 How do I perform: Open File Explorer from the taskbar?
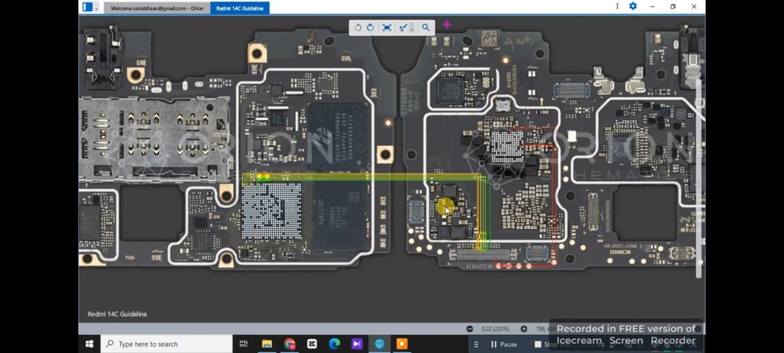click(267, 344)
